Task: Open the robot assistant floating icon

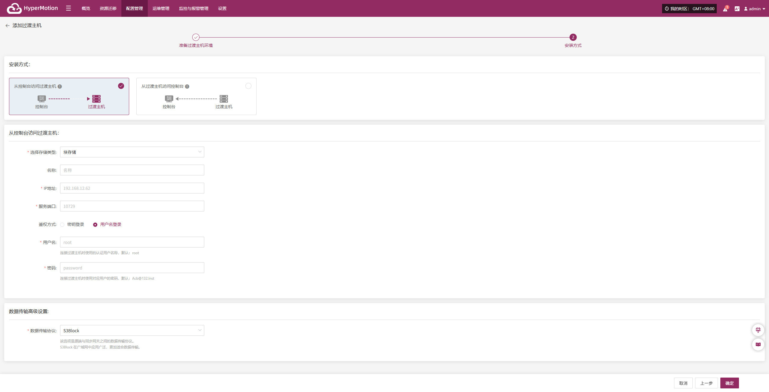Action: (758, 330)
